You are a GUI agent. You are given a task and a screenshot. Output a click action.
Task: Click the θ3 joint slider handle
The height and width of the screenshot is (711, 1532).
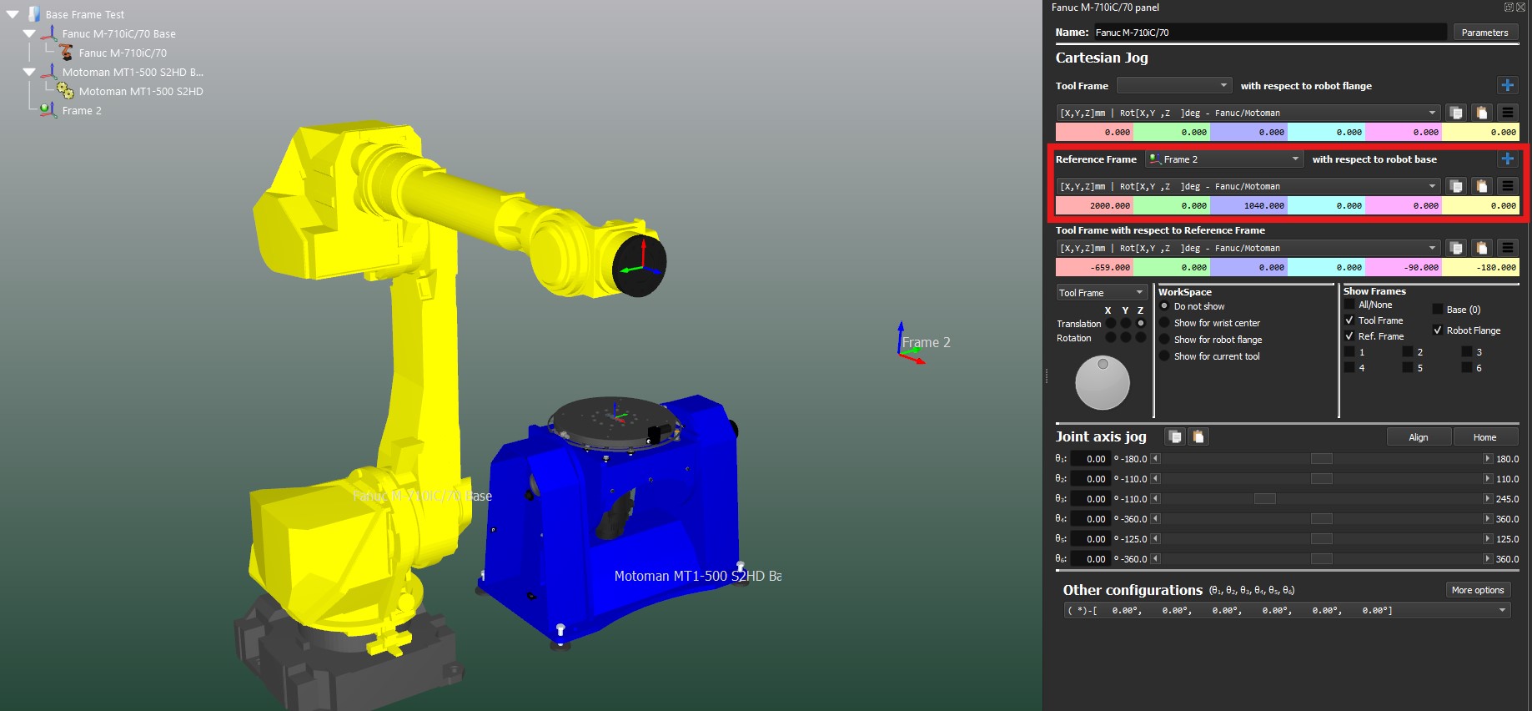[x=1264, y=499]
